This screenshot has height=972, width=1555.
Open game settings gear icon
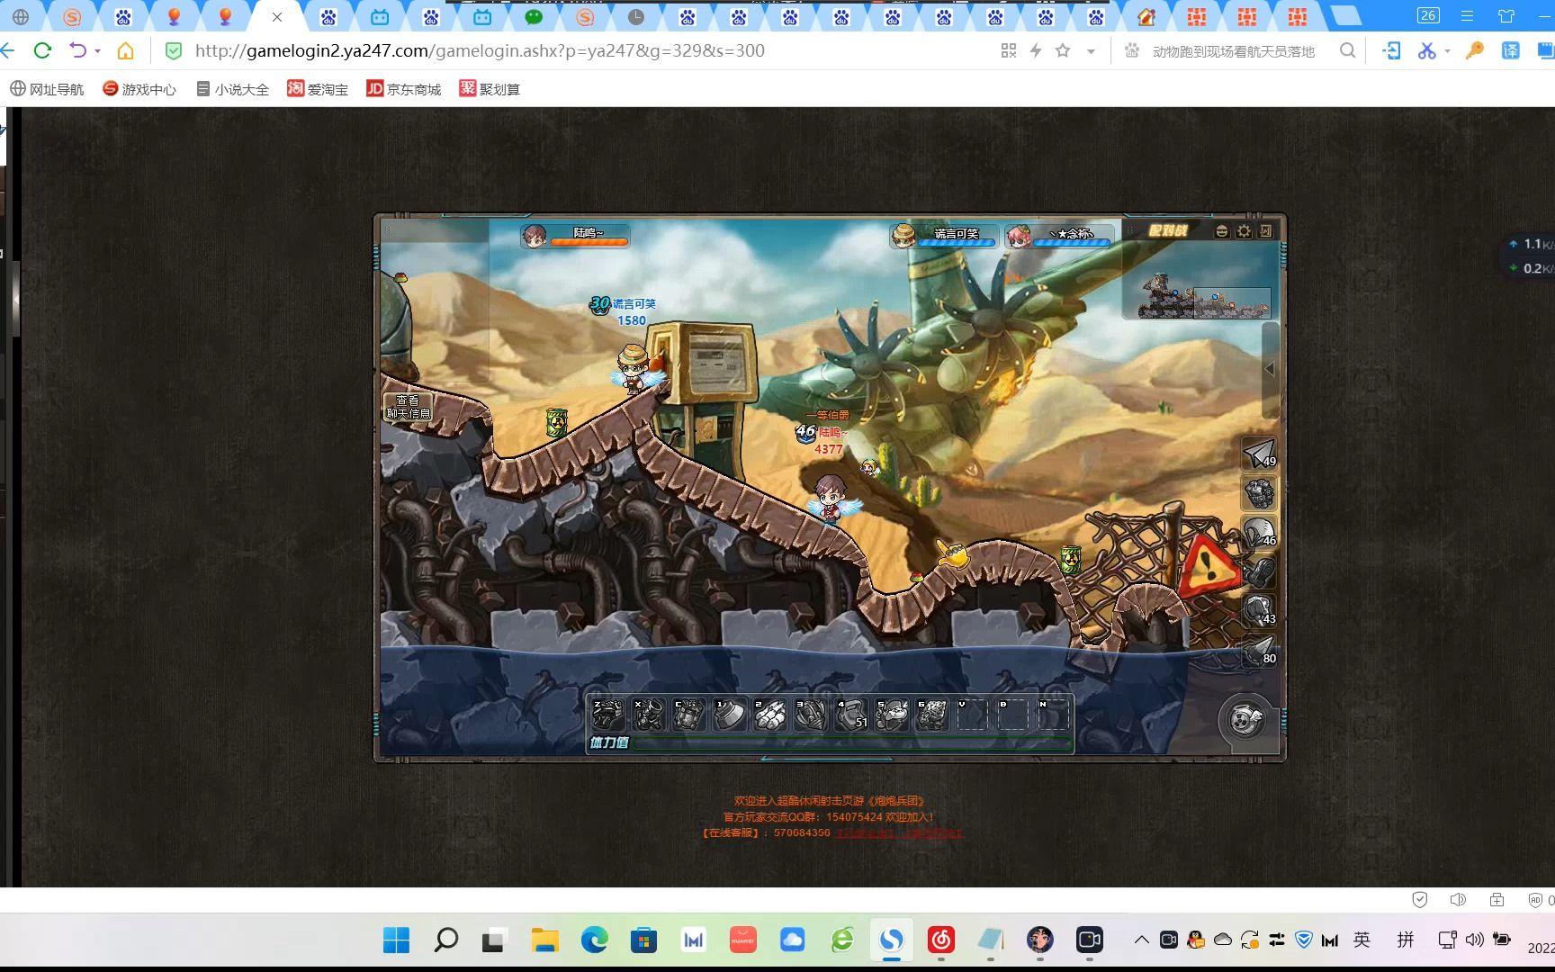pyautogui.click(x=1244, y=231)
